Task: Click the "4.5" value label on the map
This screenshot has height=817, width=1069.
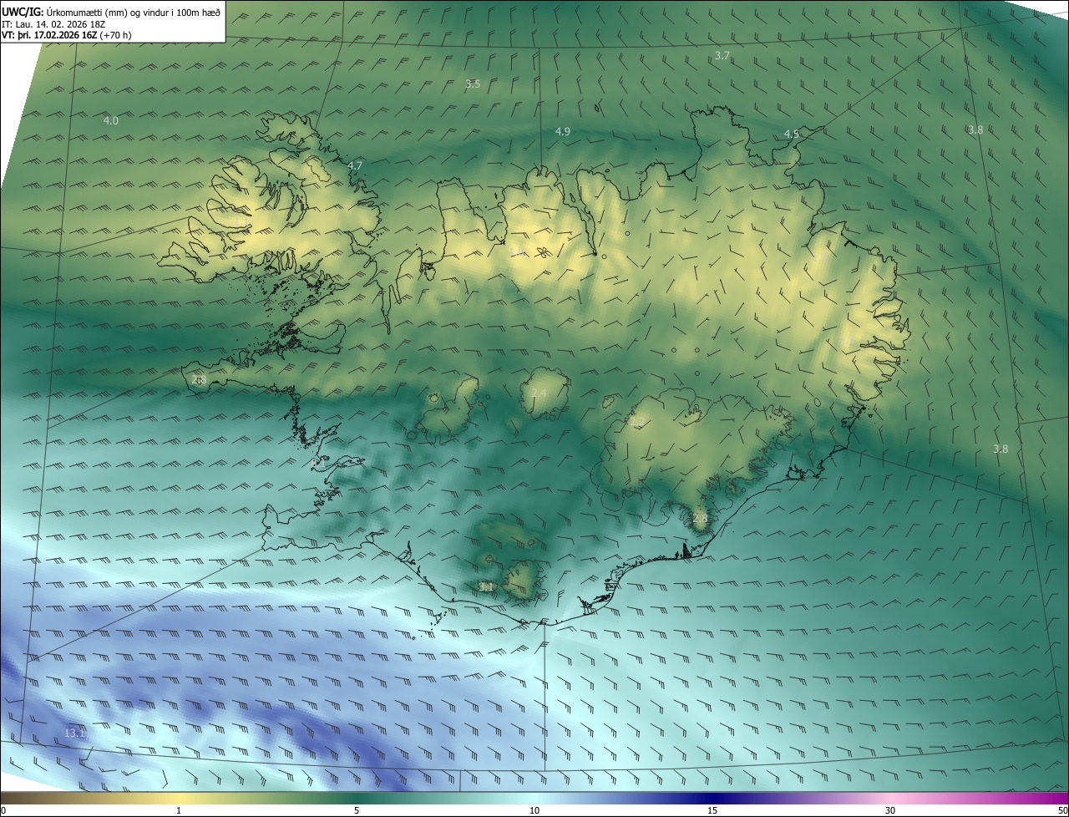Action: pyautogui.click(x=791, y=134)
